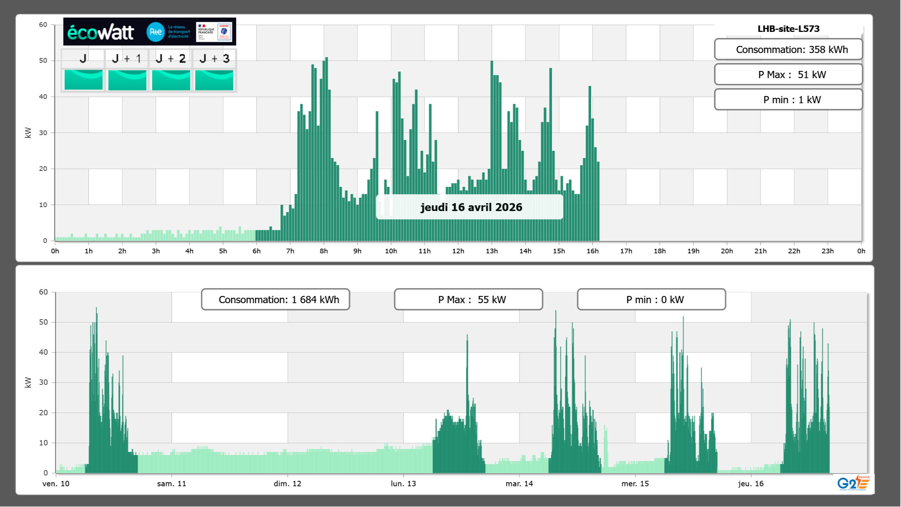Click the jeudi 16 avril 2026 label
This screenshot has height=507, width=901.
click(x=471, y=207)
